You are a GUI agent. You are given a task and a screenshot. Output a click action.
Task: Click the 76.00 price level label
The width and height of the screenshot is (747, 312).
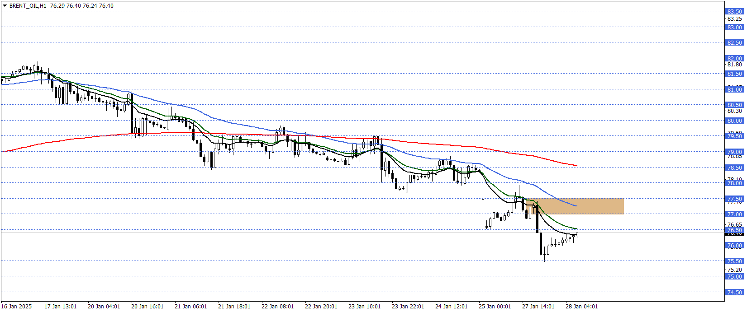(734, 246)
